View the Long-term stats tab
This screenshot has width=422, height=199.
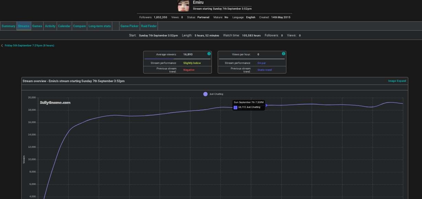point(100,26)
